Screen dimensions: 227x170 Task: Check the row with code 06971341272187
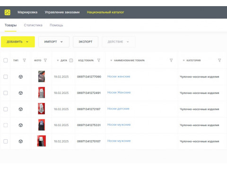[6, 109]
